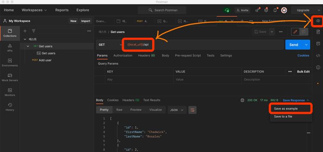Click the sync status cloud icon
Viewport: 323px width, 152px height.
point(227,10)
